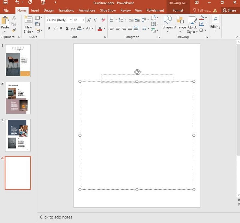240x223 pixels.
Task: Expand the Font dialog launcher
Action: [105, 37]
